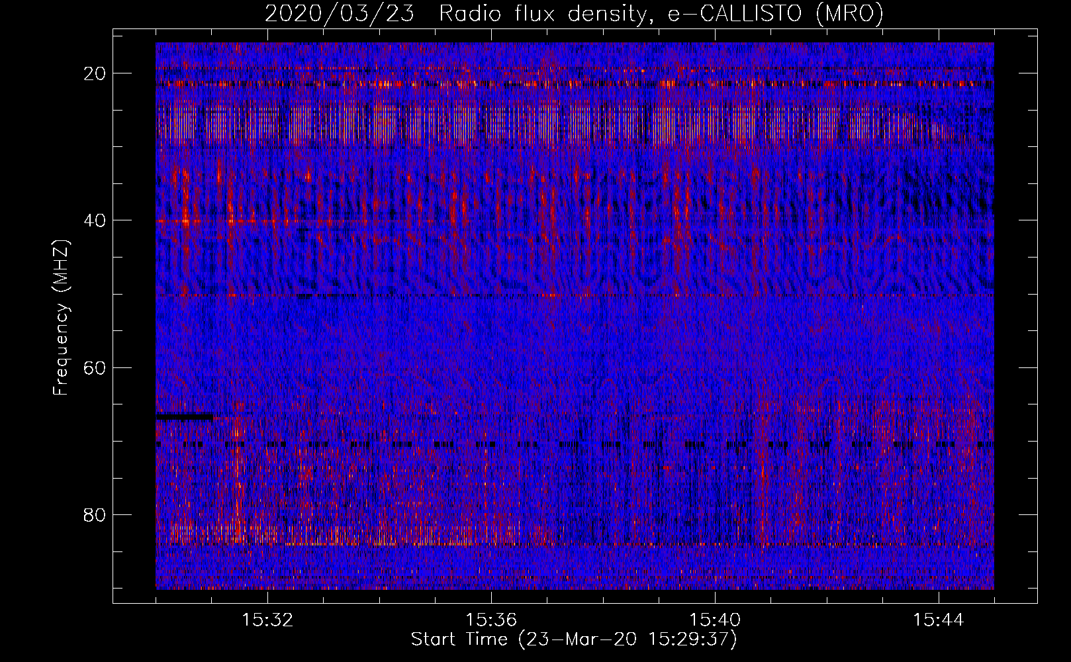The width and height of the screenshot is (1071, 662).
Task: Click the 40 MHz frequency tick label
Action: [x=95, y=220]
